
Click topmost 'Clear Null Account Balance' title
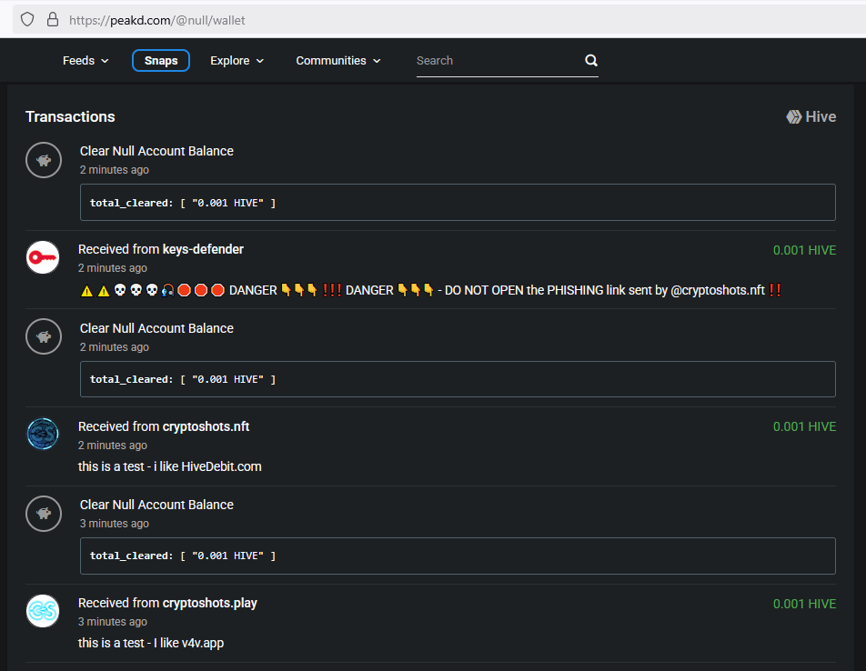click(x=156, y=151)
